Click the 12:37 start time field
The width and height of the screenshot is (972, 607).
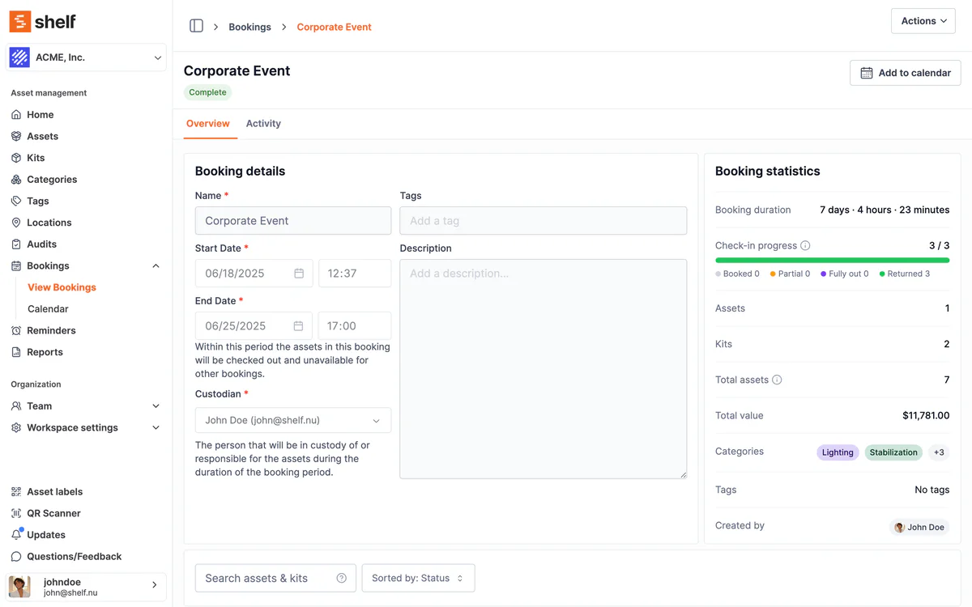pos(355,274)
